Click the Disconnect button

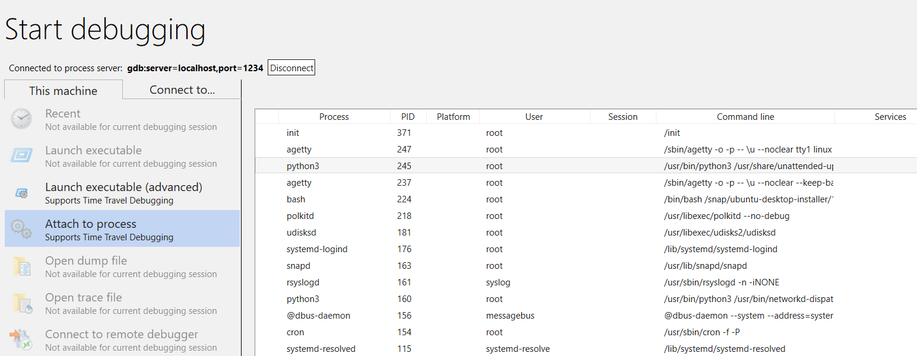coord(291,67)
